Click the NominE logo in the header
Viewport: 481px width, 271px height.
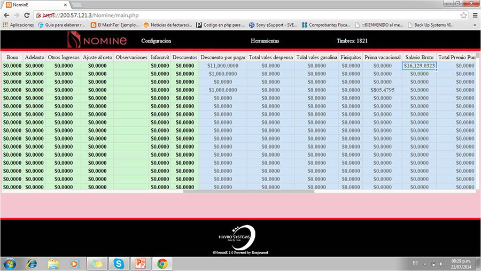pos(97,40)
